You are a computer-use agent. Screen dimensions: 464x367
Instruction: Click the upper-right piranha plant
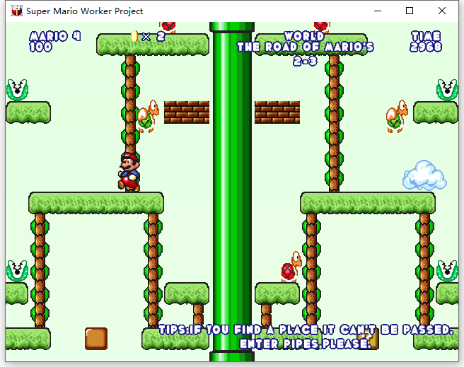click(447, 90)
